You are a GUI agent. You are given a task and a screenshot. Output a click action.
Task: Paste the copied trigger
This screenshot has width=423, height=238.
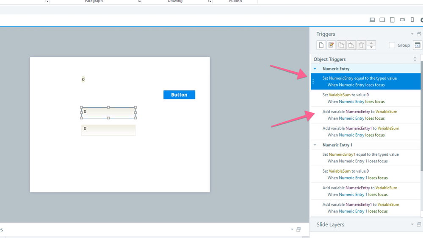351,45
